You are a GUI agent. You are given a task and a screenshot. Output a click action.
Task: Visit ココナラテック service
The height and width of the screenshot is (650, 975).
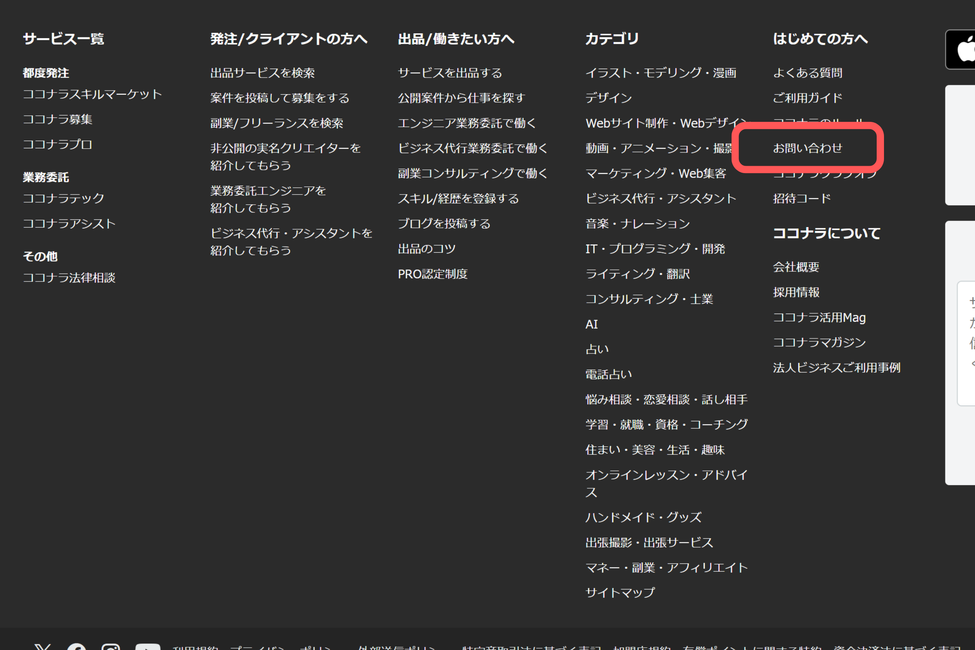tap(63, 198)
